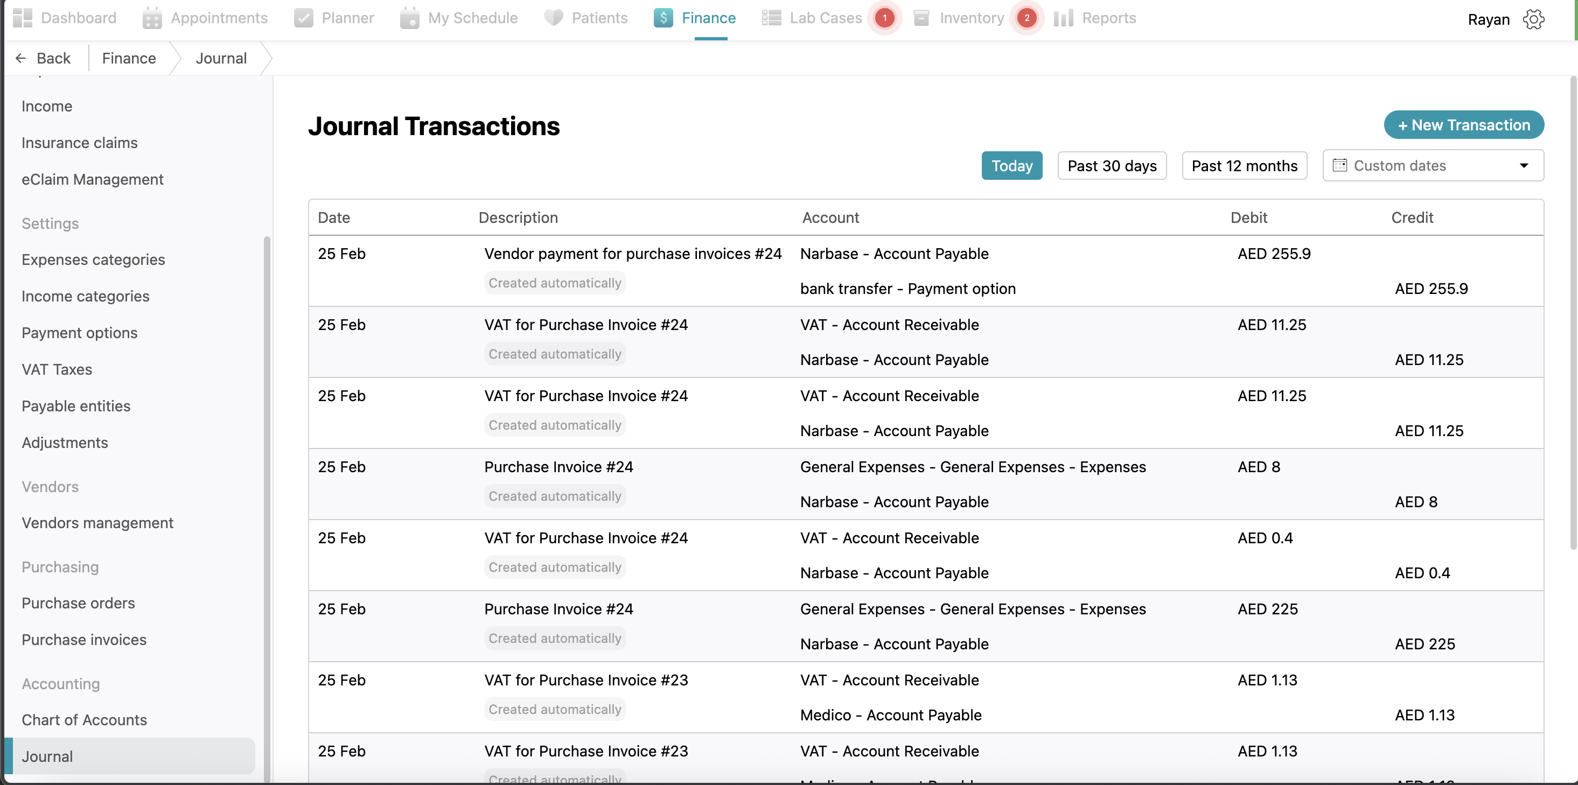The height and width of the screenshot is (785, 1578).
Task: Click the calendar icon in Custom dates
Action: (x=1340, y=165)
